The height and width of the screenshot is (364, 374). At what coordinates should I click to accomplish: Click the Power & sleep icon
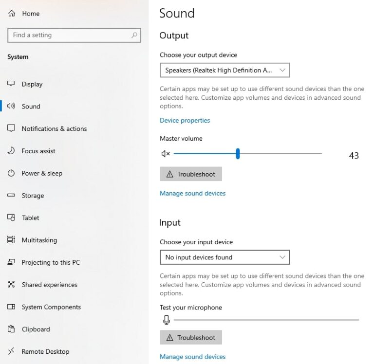11,173
